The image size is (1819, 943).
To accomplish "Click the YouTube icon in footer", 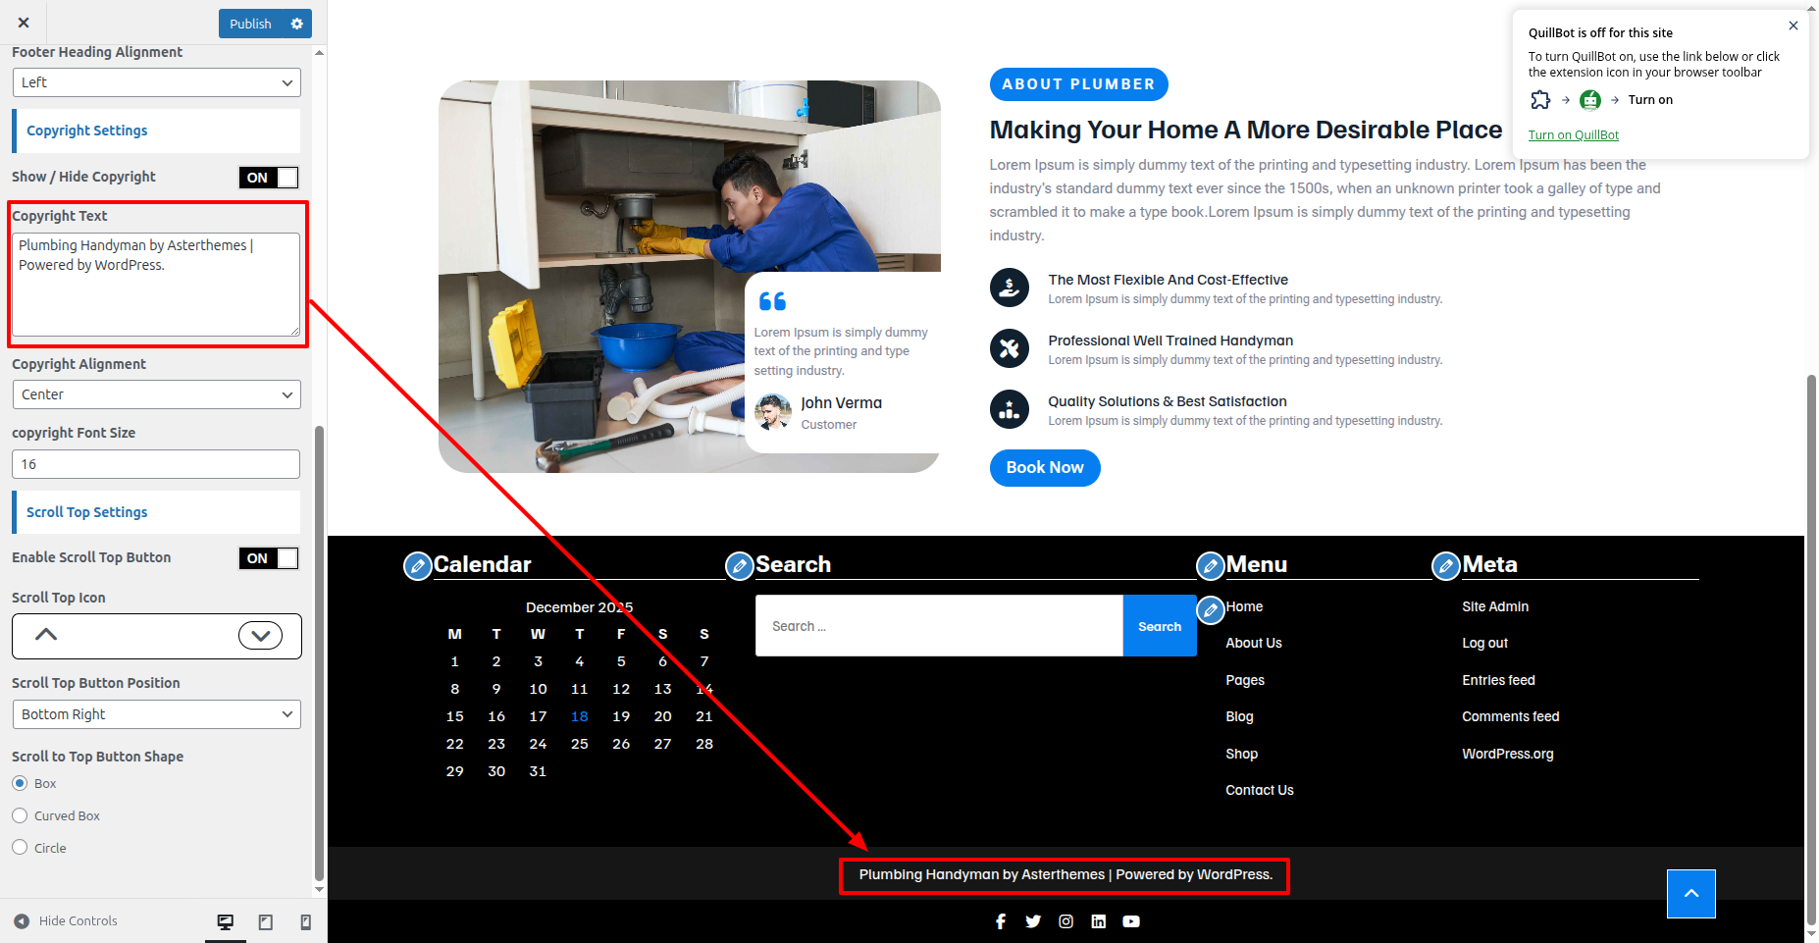I will pyautogui.click(x=1131, y=921).
